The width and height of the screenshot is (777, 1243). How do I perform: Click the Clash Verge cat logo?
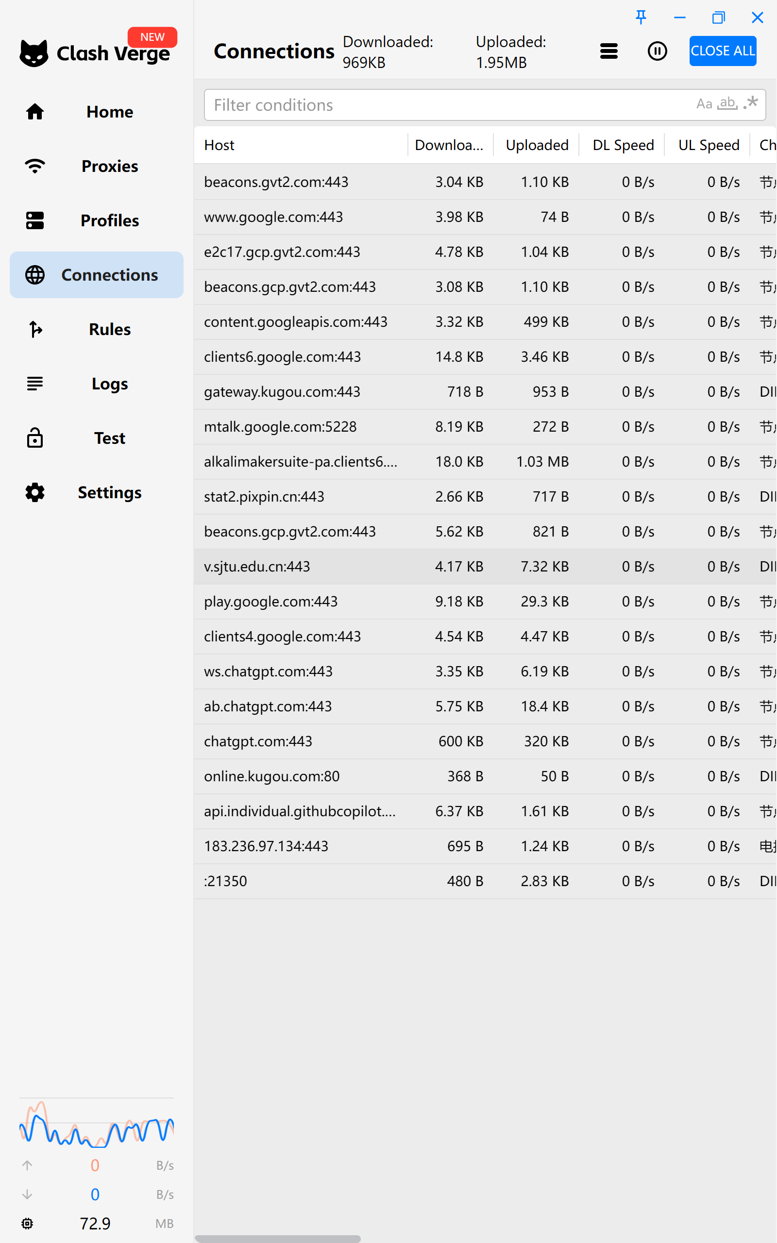[x=34, y=51]
